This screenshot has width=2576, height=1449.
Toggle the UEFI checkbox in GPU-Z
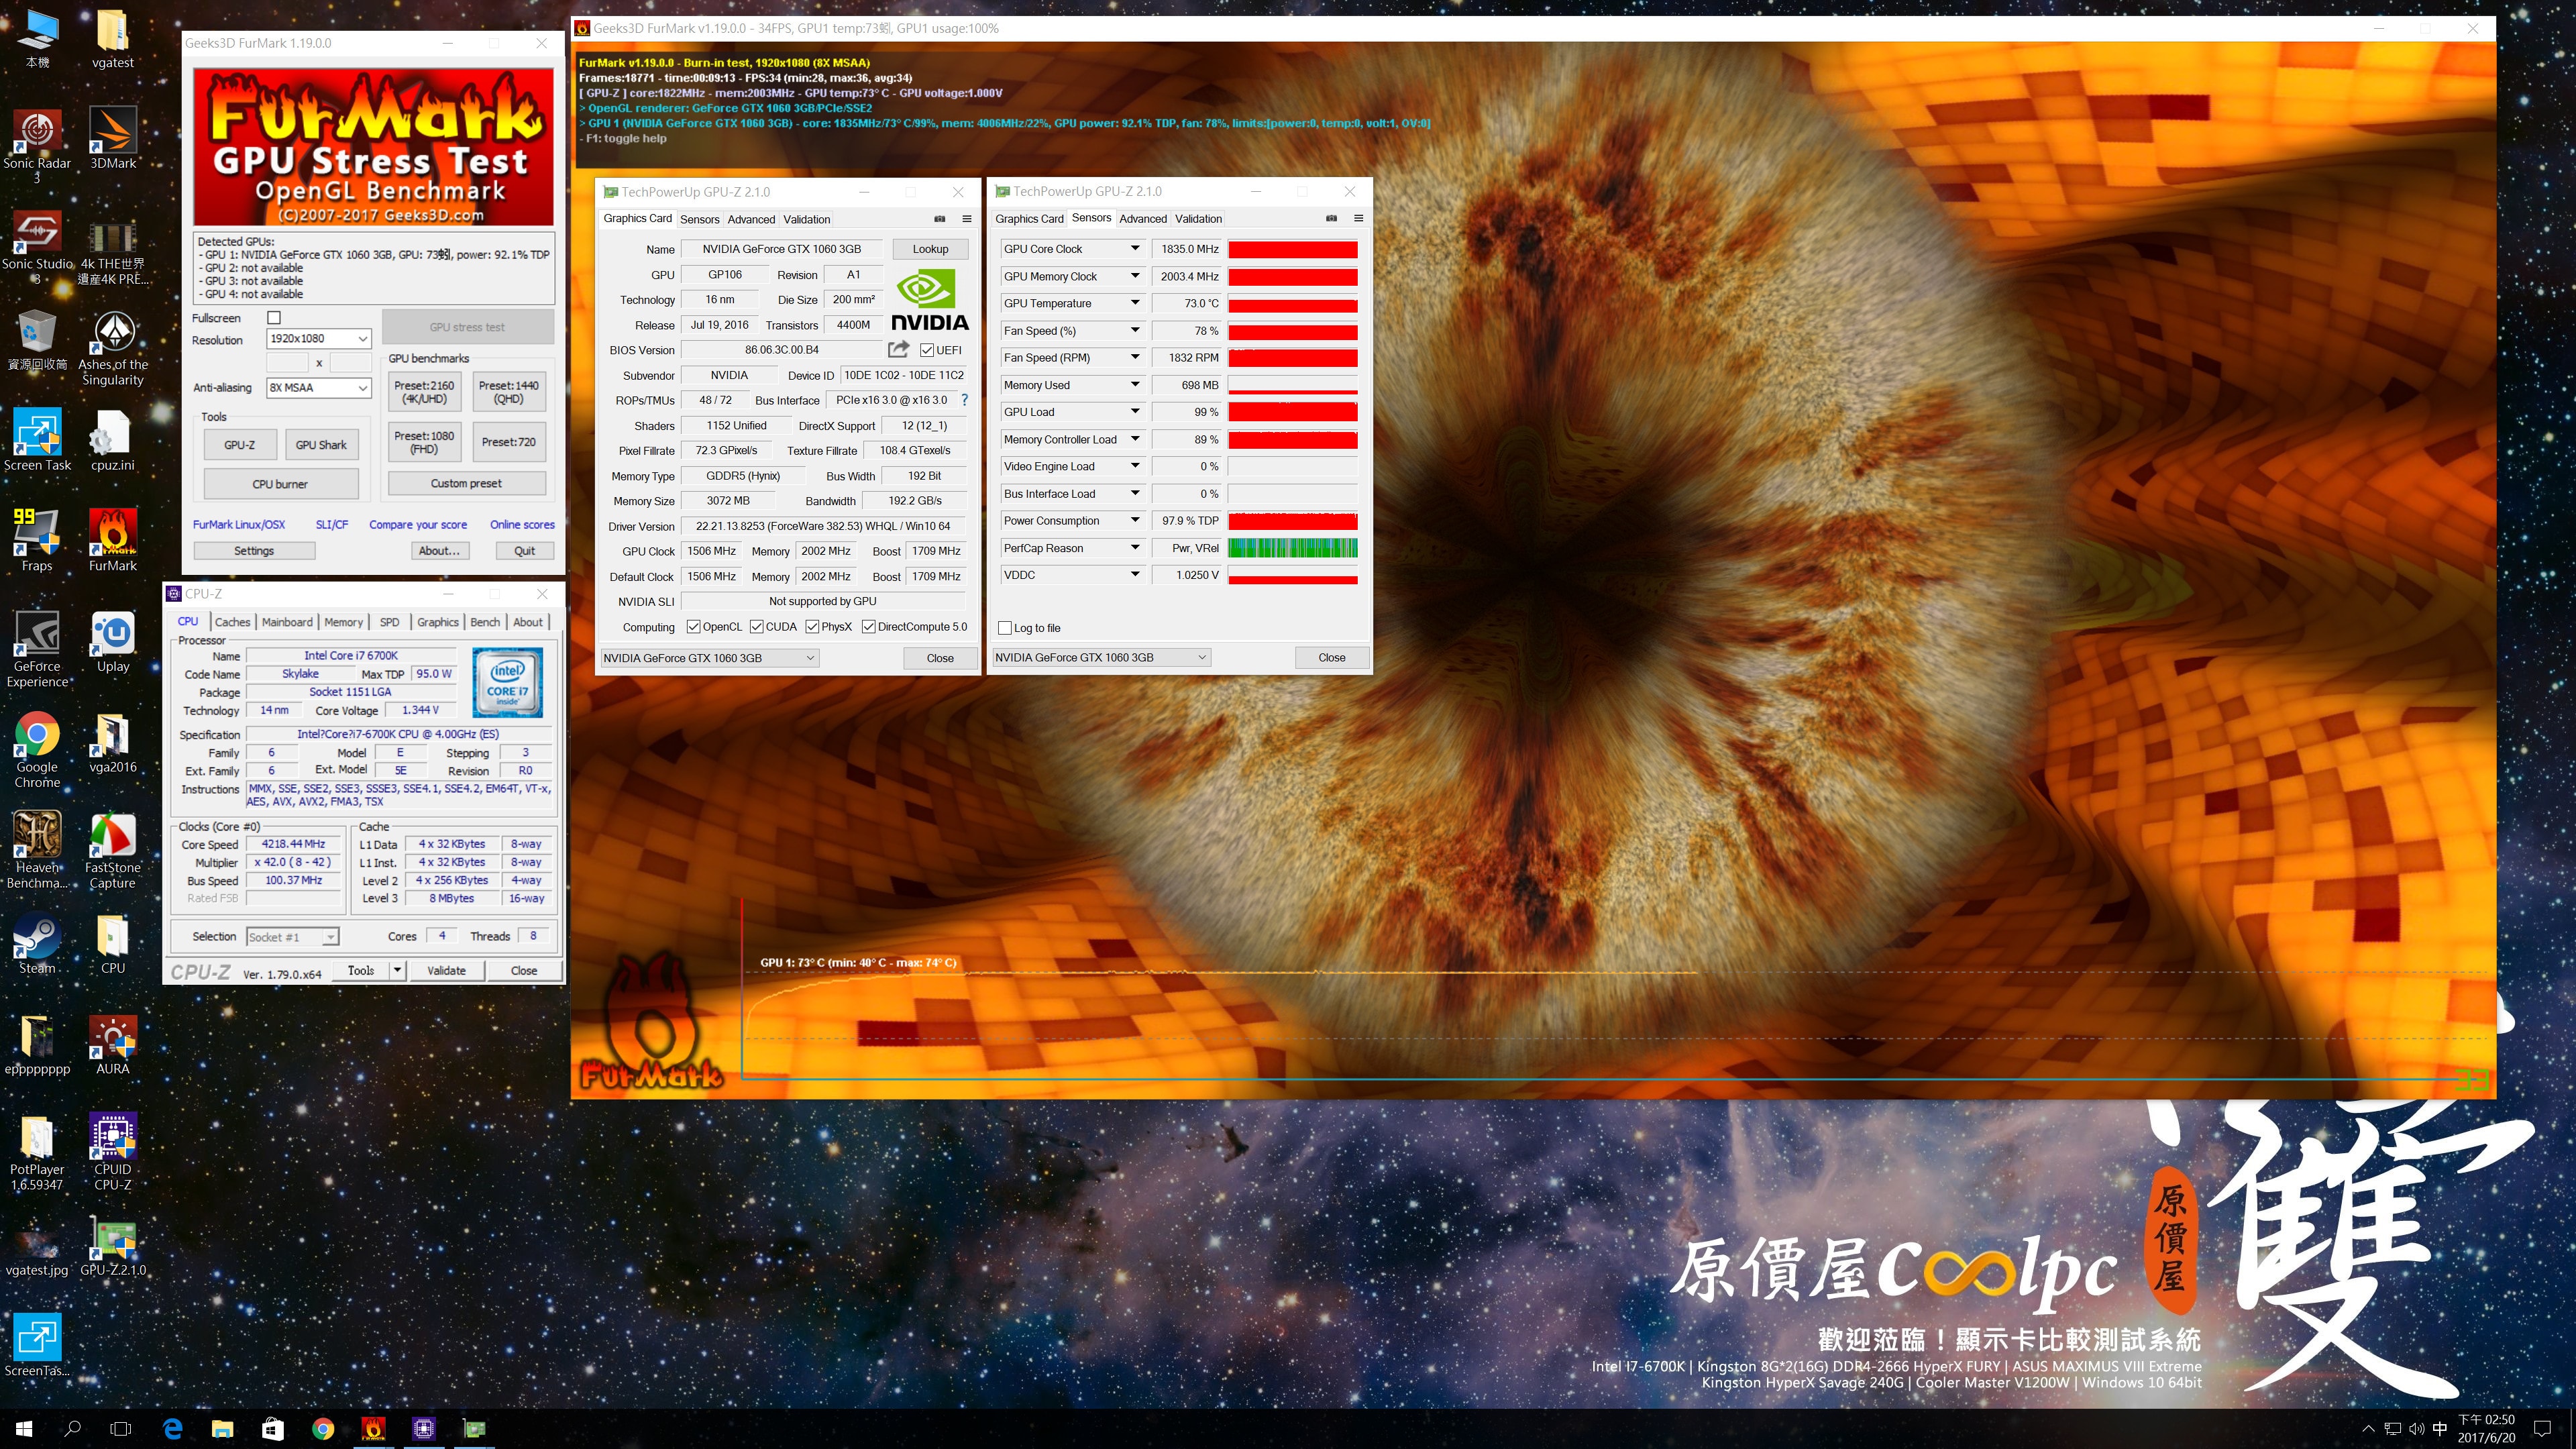[x=927, y=350]
